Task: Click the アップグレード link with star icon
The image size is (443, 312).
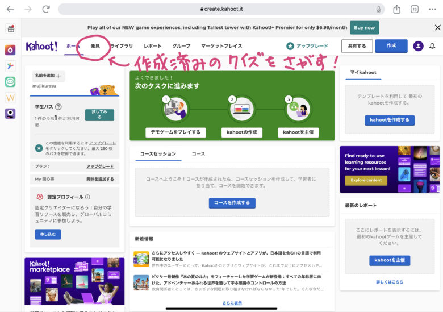Action: tap(307, 46)
